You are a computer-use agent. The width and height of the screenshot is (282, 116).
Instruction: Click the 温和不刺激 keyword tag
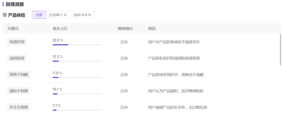(x=19, y=91)
